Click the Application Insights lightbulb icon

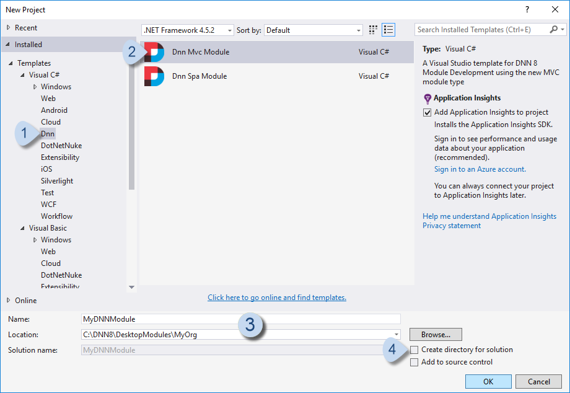click(427, 99)
